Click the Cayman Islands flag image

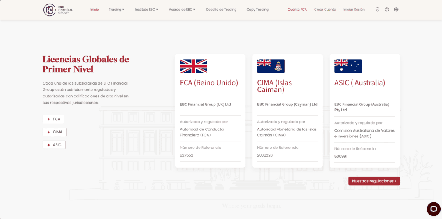271,66
